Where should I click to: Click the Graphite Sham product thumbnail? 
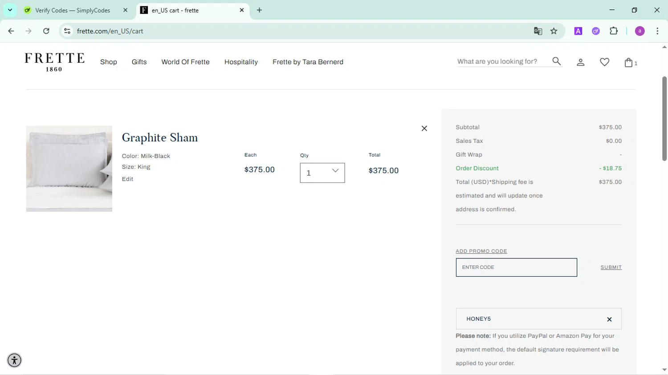(x=69, y=169)
